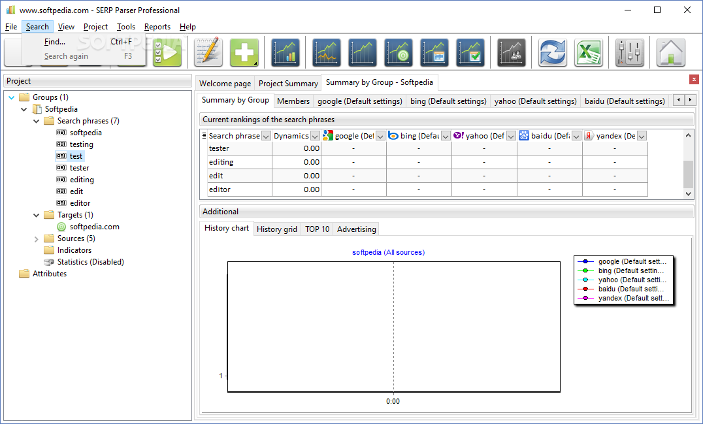703x424 pixels.
Task: Open the Project menu
Action: [x=95, y=27]
